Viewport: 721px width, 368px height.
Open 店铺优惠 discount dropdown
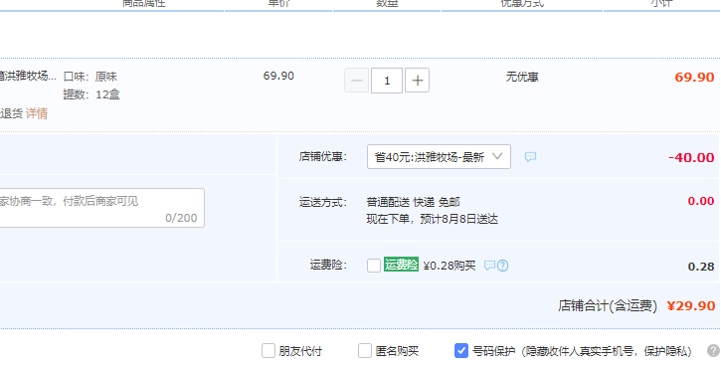439,157
